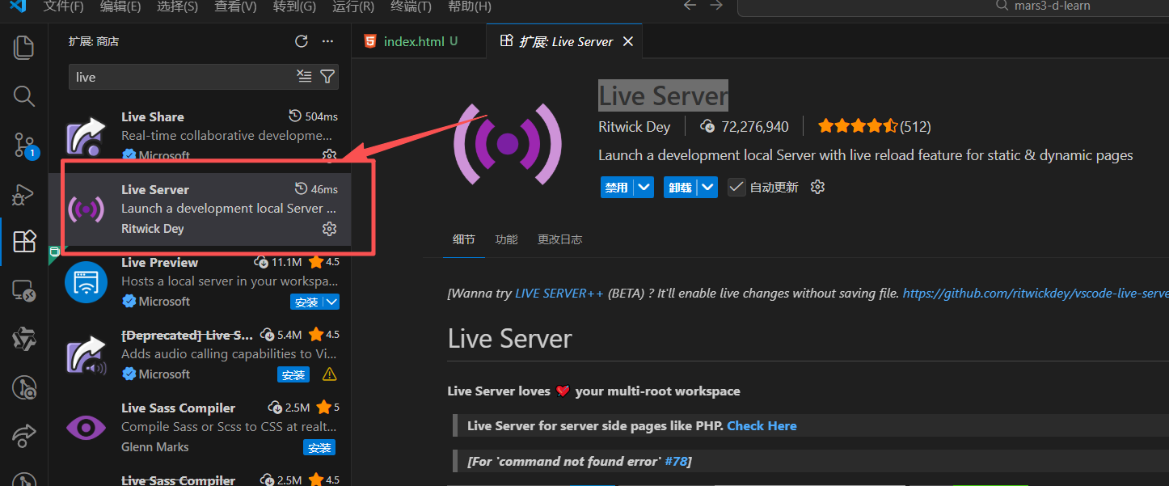This screenshot has height=486, width=1169.
Task: Click the five-star rating of Live Server
Action: point(858,126)
